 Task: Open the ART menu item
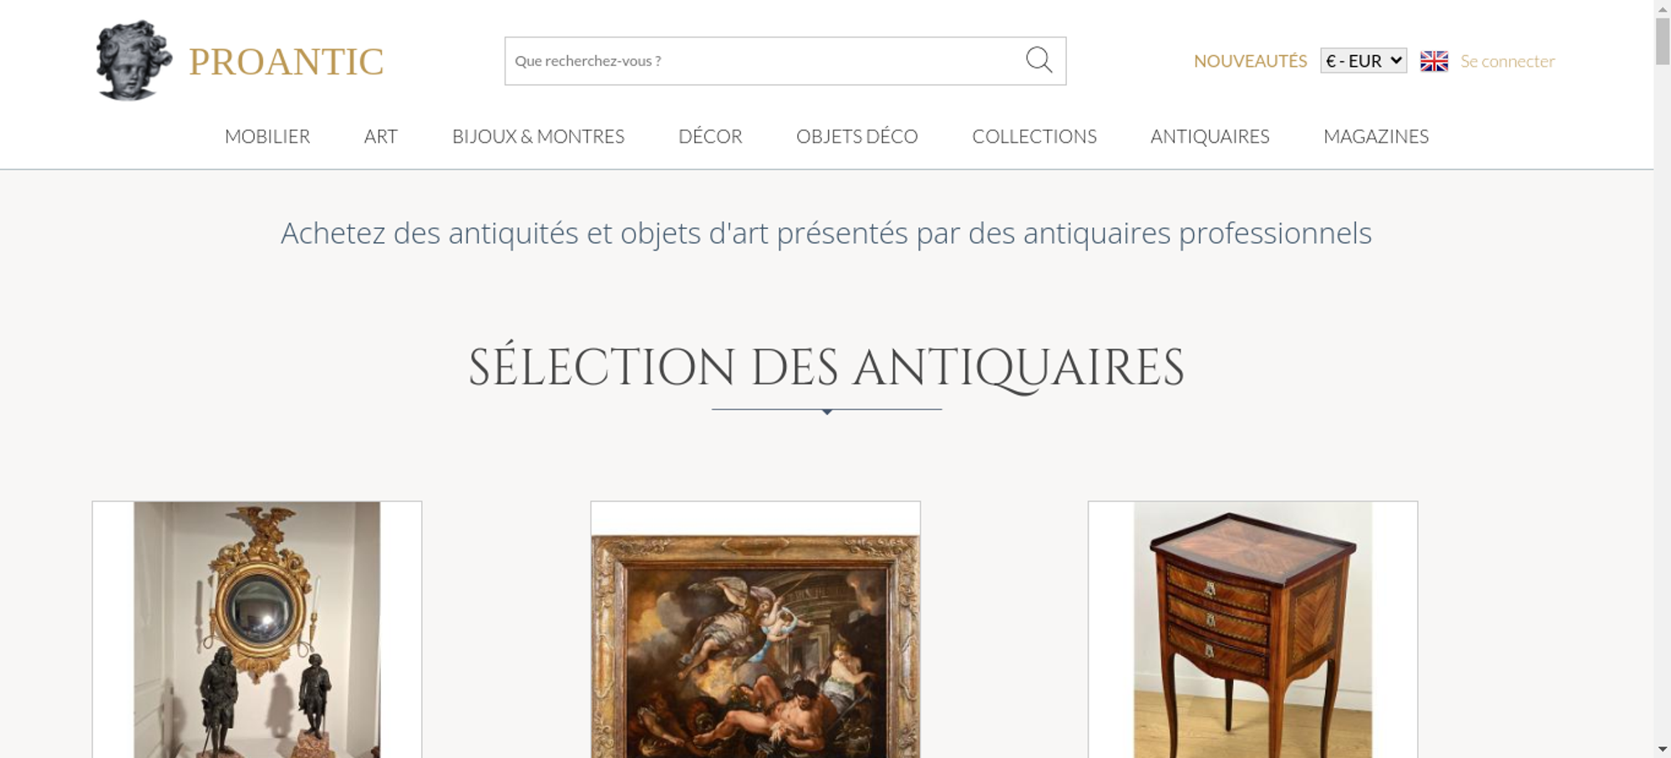click(381, 136)
